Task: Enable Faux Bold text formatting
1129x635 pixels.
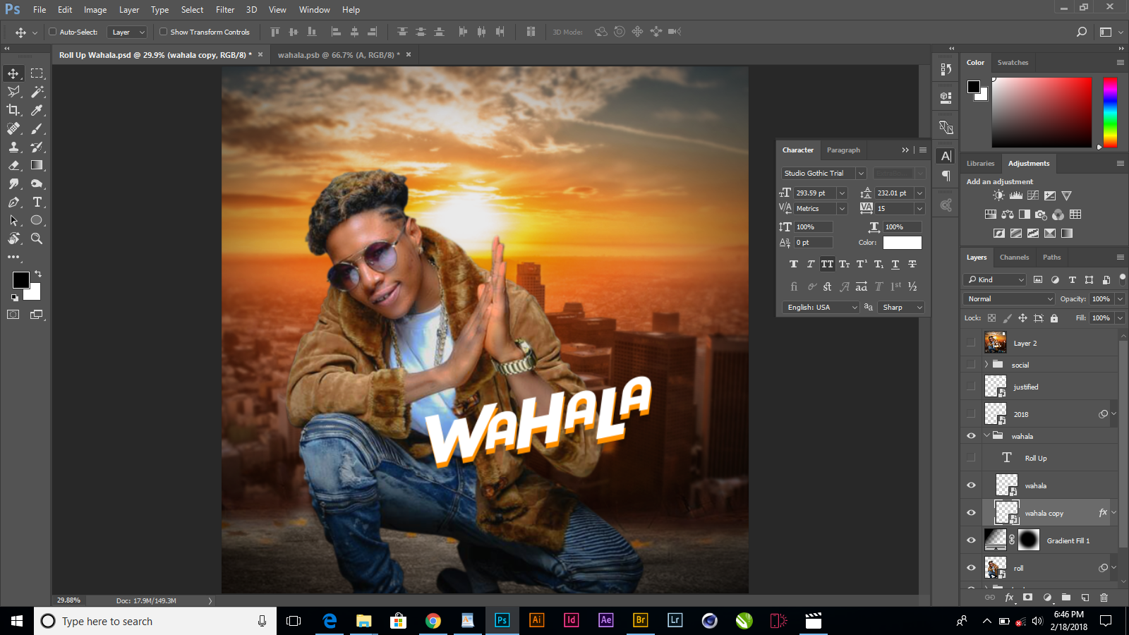Action: pyautogui.click(x=794, y=264)
